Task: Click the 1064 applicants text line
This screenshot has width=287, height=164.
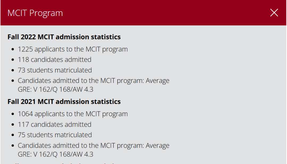Action: click(73, 114)
